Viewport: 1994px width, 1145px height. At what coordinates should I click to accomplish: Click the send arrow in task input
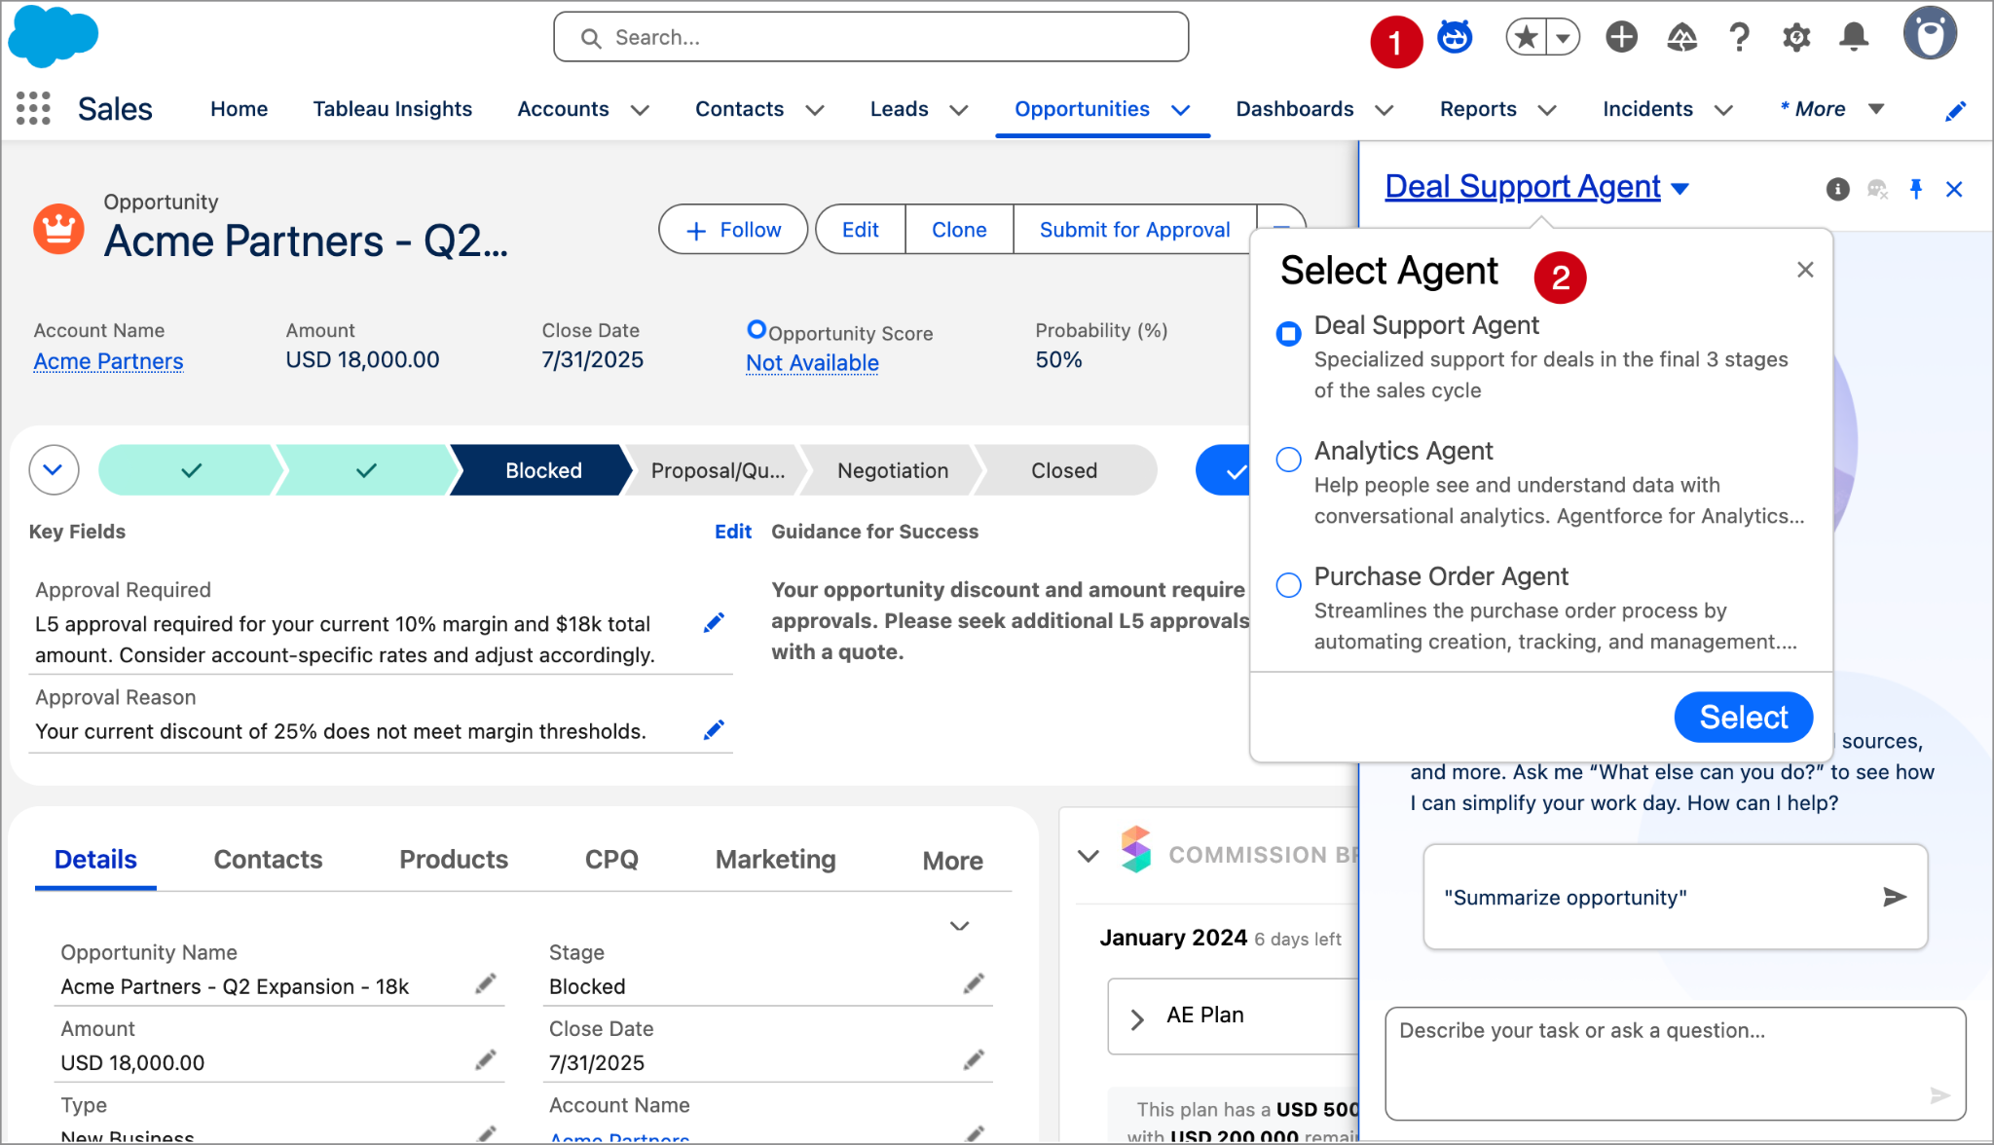tap(1939, 1095)
